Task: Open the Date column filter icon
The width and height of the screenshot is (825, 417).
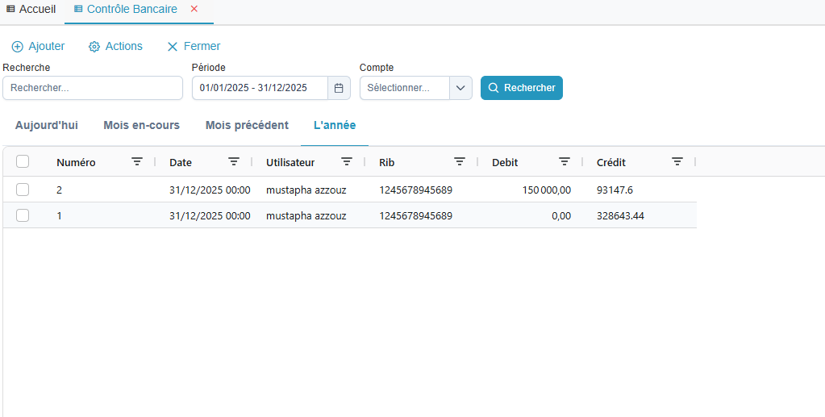Action: point(234,162)
